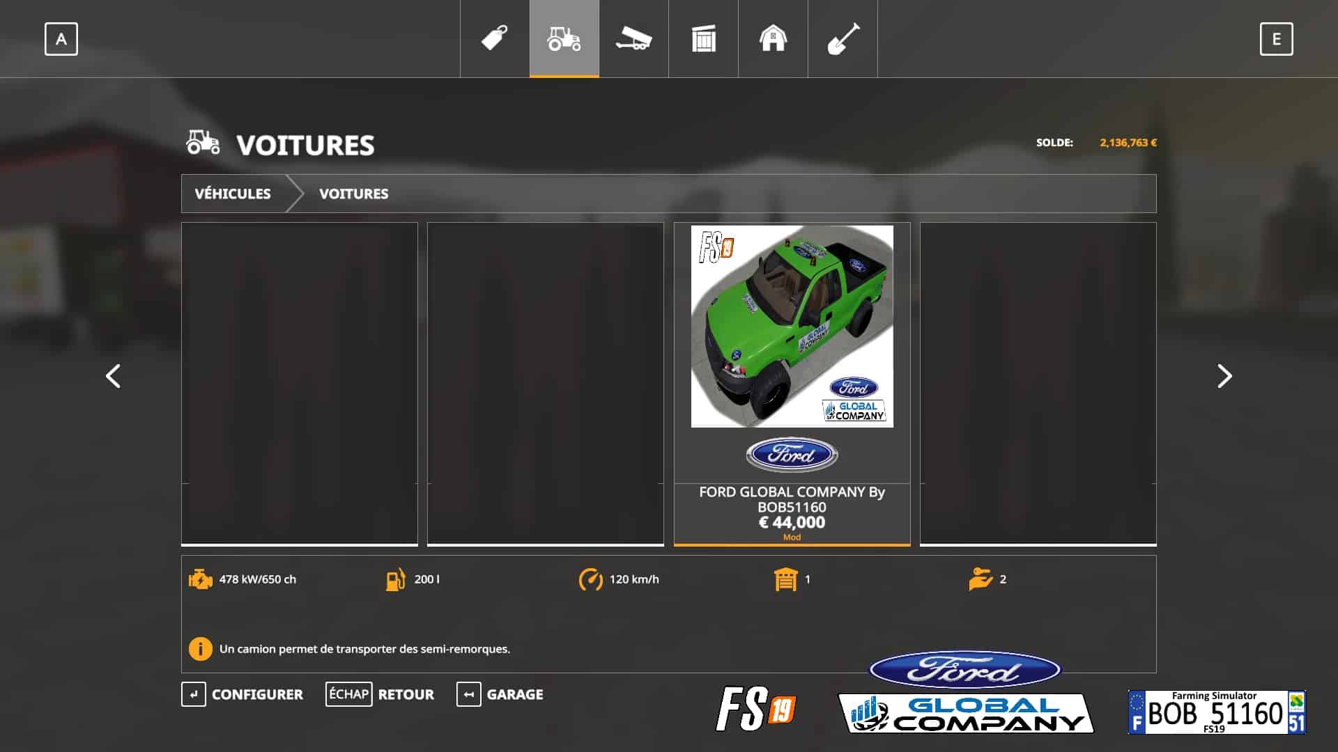Go to next vehicle with right chevron
Screen dimensions: 1338x752
coord(1224,376)
